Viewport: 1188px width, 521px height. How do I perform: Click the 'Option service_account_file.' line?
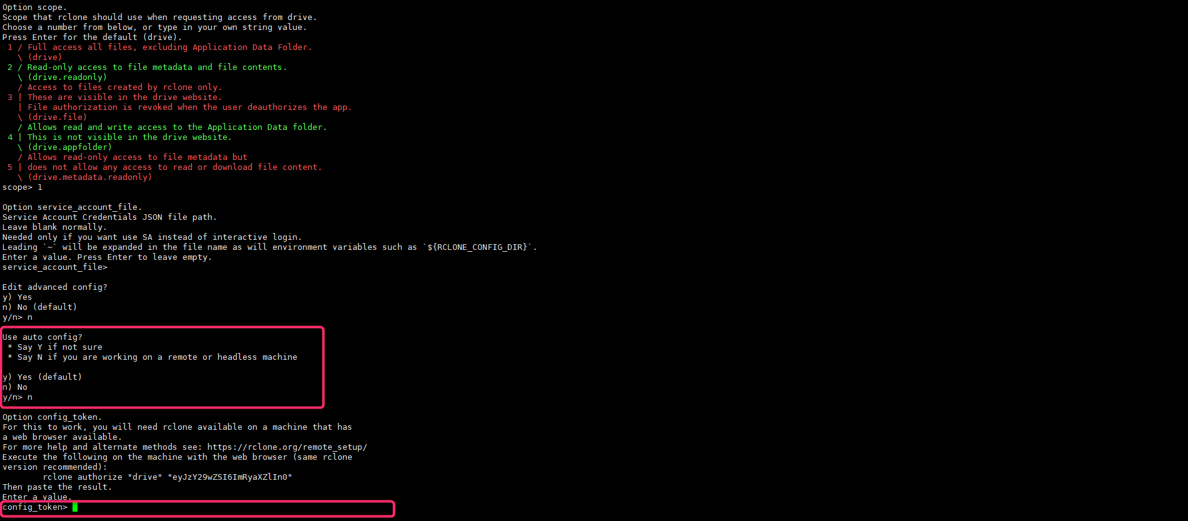72,207
